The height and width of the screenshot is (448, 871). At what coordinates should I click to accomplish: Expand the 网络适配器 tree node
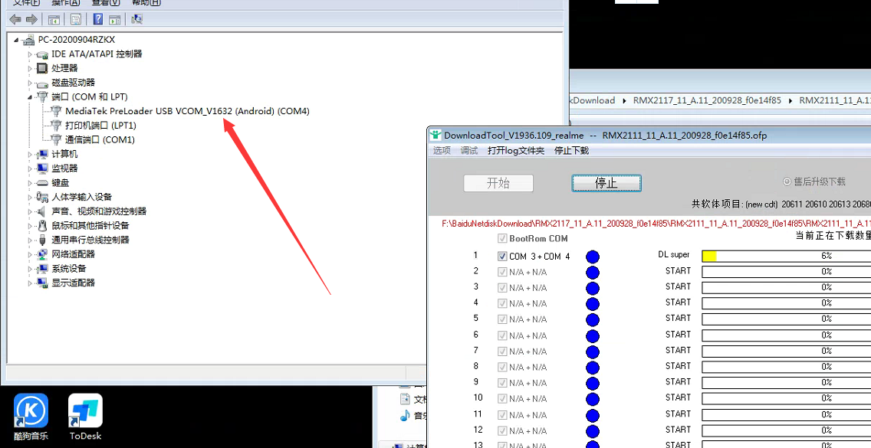[30, 254]
